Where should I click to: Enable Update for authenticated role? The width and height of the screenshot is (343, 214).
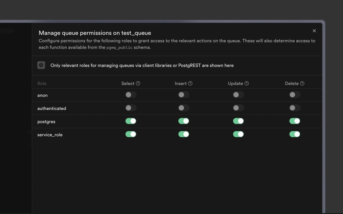(238, 108)
